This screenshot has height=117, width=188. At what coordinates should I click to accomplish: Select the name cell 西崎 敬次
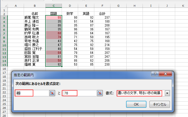pos(35,37)
